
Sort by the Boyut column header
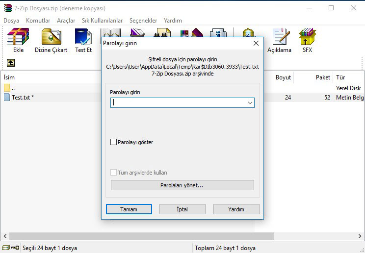pyautogui.click(x=283, y=77)
